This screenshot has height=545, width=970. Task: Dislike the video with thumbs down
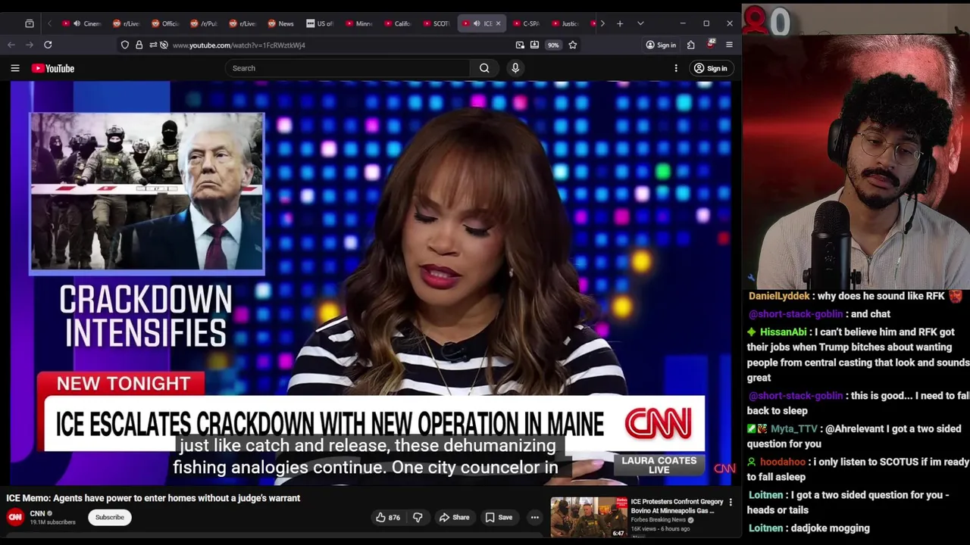tap(418, 517)
